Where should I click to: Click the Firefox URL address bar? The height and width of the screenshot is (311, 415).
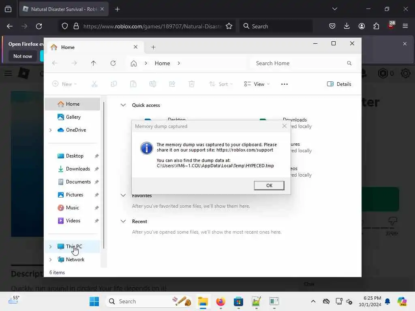(152, 26)
